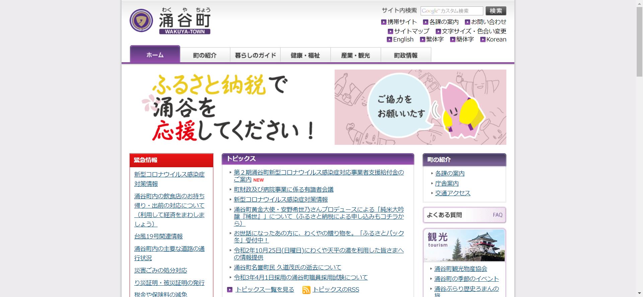The height and width of the screenshot is (297, 643).
Task: Click the RSS feed icon for topics
Action: pyautogui.click(x=306, y=290)
